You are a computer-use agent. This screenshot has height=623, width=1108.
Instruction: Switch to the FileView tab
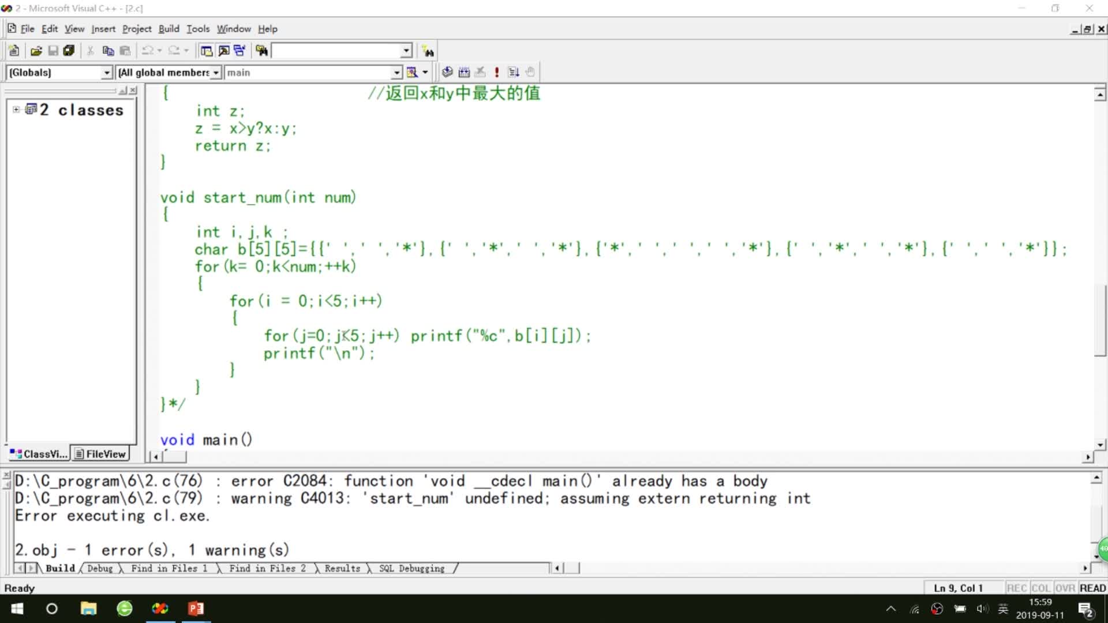click(100, 454)
